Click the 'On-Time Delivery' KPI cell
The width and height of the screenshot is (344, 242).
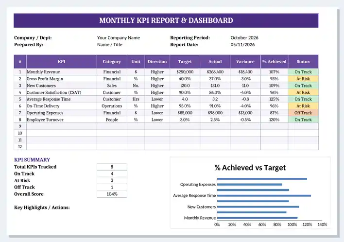(x=61, y=106)
